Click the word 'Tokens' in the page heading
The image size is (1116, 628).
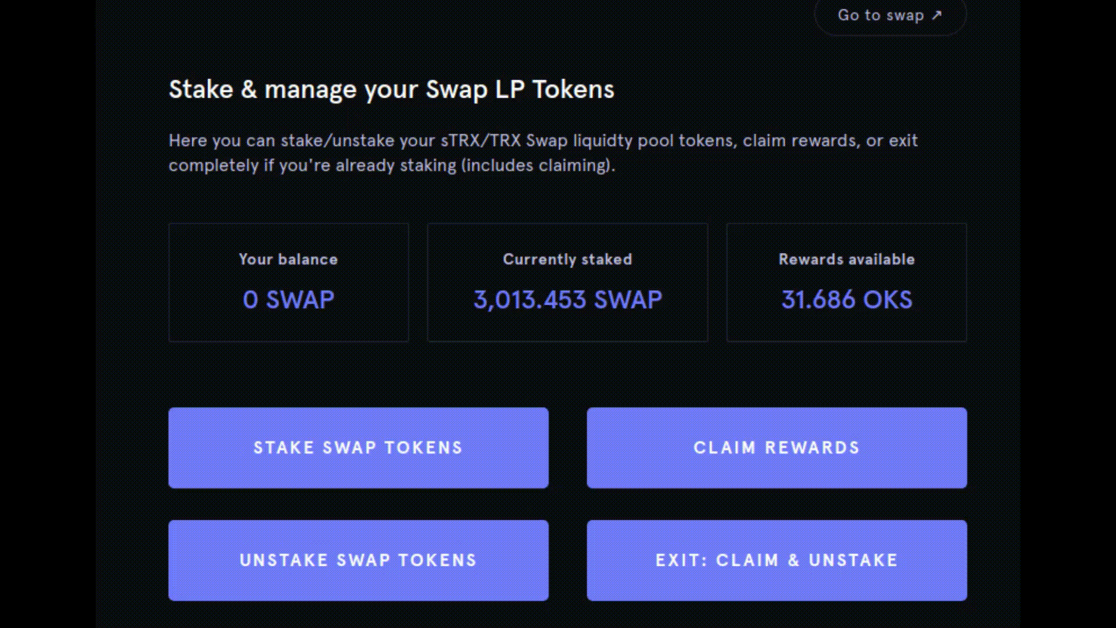coord(573,90)
